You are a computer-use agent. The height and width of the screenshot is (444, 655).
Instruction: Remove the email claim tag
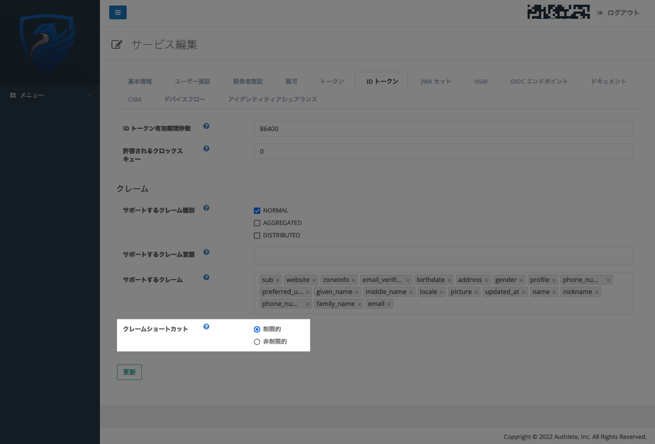coord(388,303)
